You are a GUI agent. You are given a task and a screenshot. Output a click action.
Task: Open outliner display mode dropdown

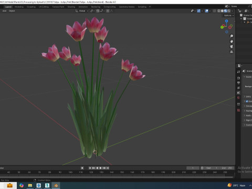click(240, 11)
